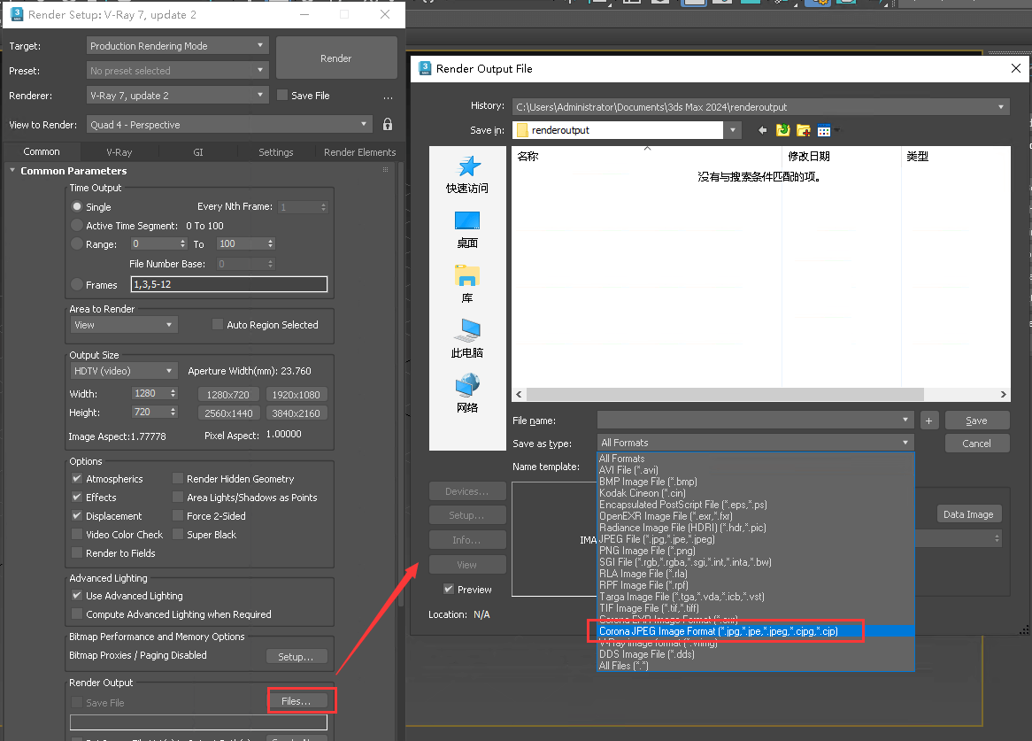The image size is (1032, 741).
Task: Open This PC (此电脑) location
Action: click(467, 339)
